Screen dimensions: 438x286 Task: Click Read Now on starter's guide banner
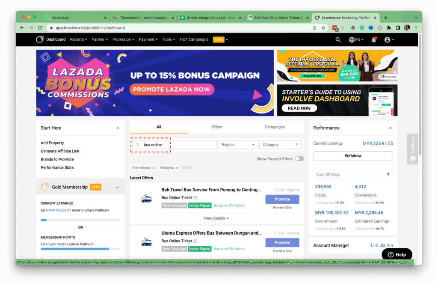tap(299, 108)
